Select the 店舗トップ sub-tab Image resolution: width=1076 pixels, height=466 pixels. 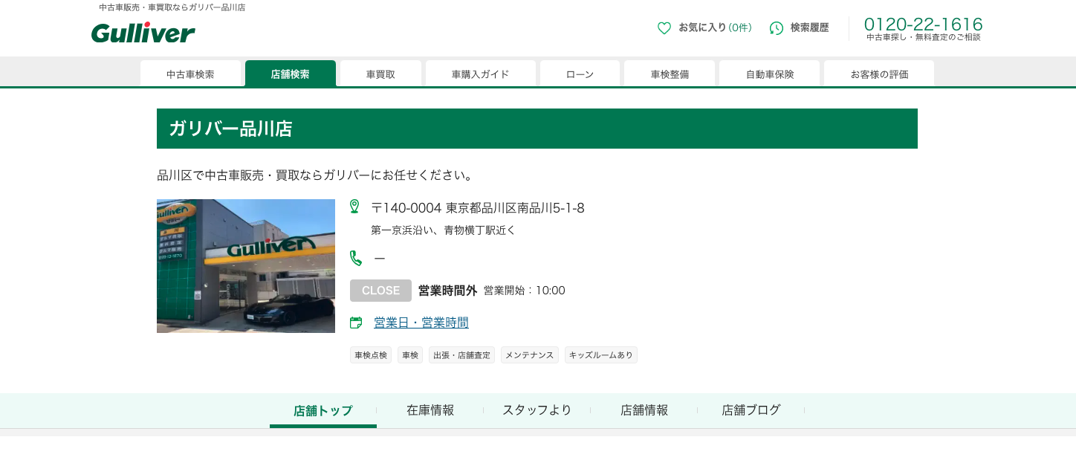coord(323,410)
